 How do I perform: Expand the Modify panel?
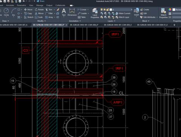(41, 21)
